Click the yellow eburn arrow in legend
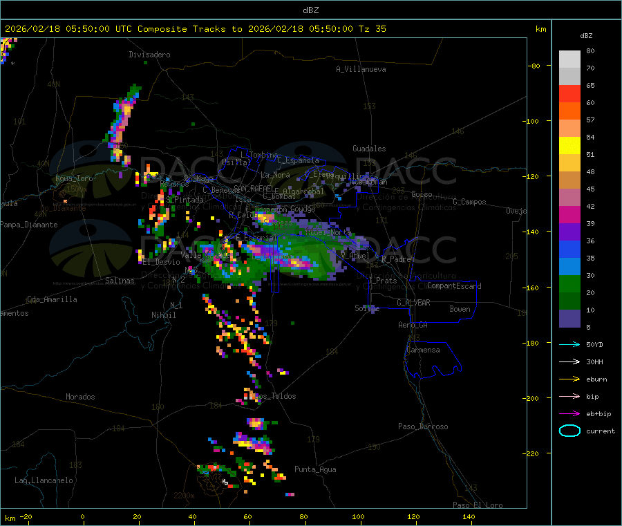 pos(569,379)
